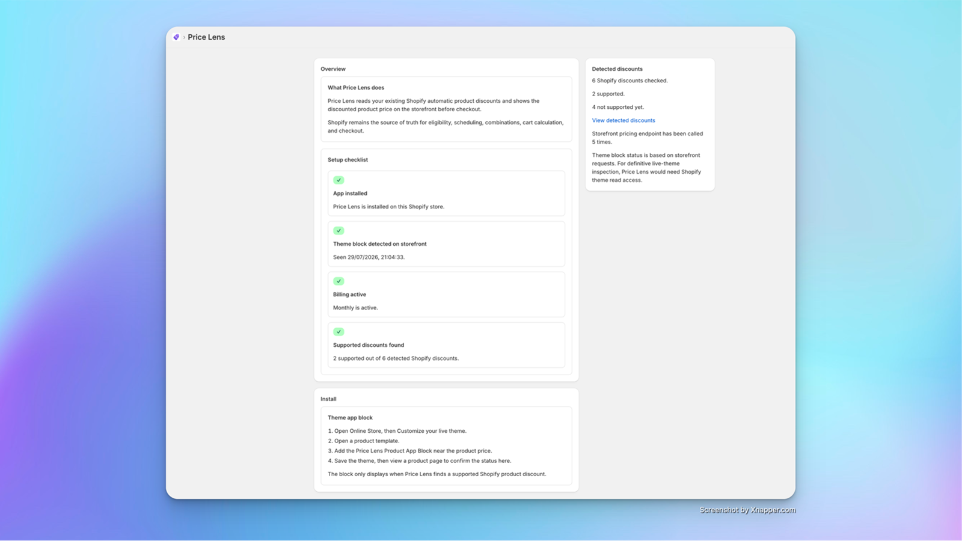
Task: Click 'Price Lens is installed on this Shopify store.'
Action: coord(389,207)
